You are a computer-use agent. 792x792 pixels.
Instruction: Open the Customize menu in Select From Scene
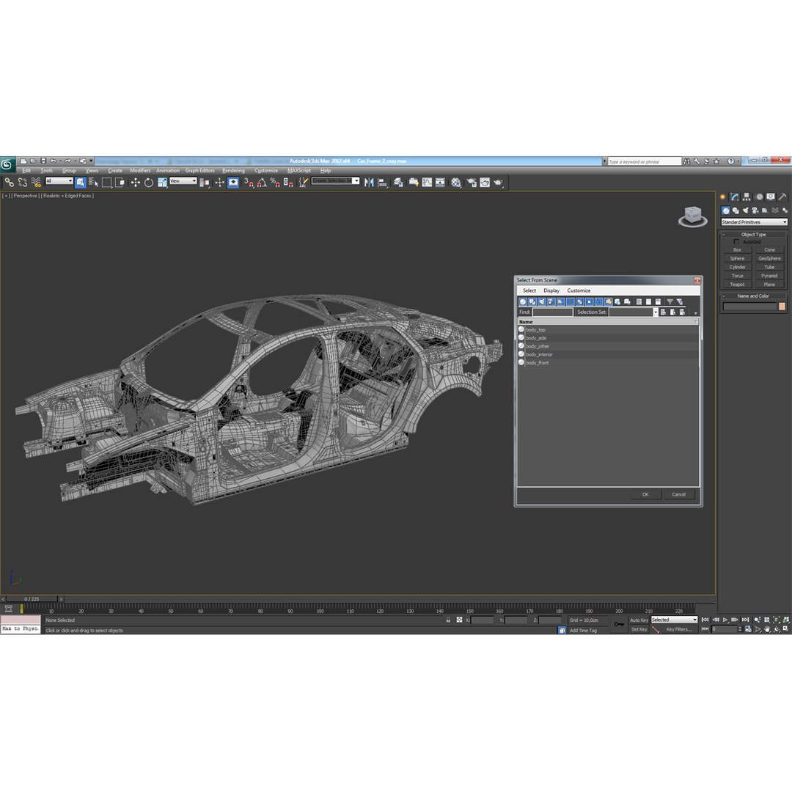pyautogui.click(x=579, y=290)
